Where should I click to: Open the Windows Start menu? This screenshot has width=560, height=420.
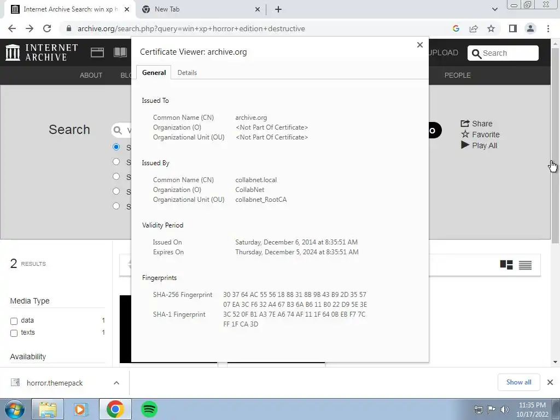coord(15,409)
